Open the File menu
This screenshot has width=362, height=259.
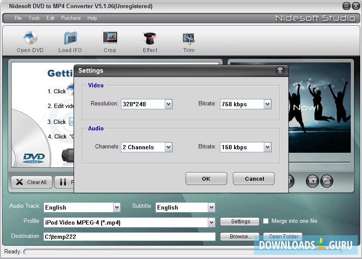tap(18, 18)
